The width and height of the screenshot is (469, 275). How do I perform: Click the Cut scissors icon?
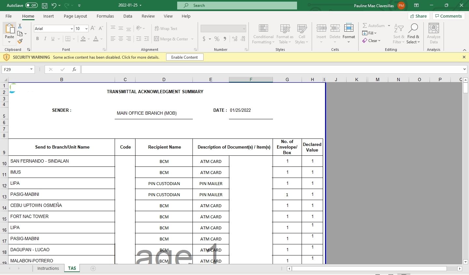tap(20, 26)
